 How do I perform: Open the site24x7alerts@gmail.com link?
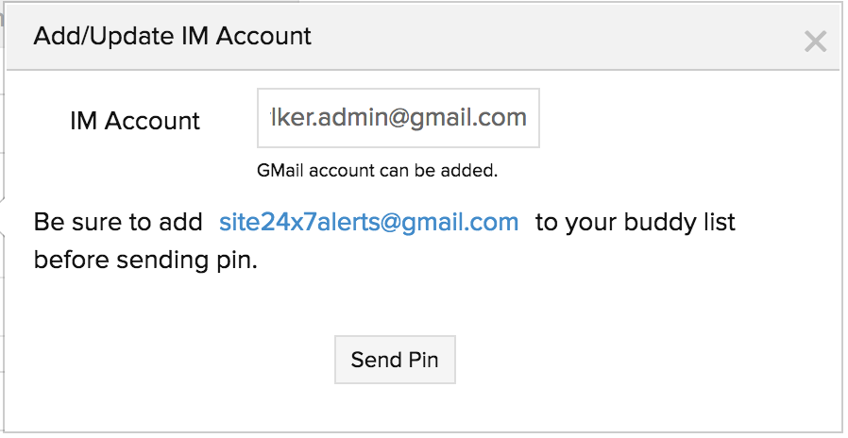click(x=368, y=223)
